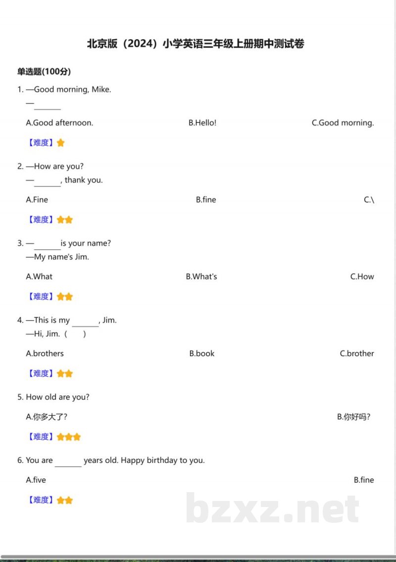Select answer B.Hello! for question 1
The width and height of the screenshot is (396, 562).
[202, 123]
